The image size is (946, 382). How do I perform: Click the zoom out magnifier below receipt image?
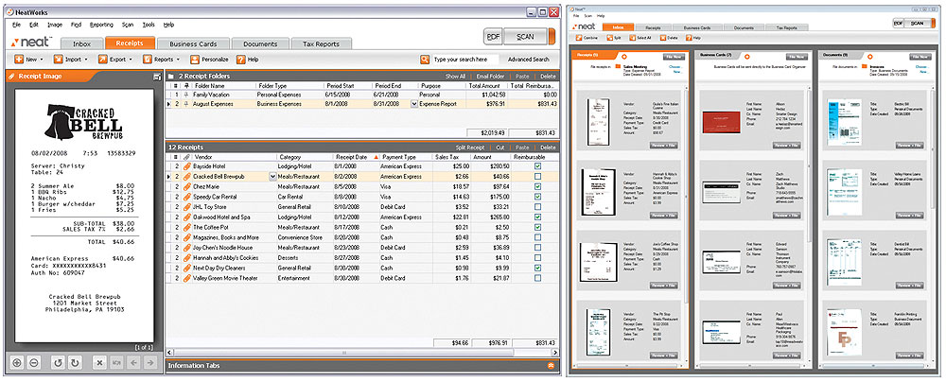(x=32, y=362)
